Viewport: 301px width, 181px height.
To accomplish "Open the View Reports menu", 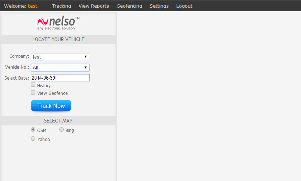I will click(94, 6).
